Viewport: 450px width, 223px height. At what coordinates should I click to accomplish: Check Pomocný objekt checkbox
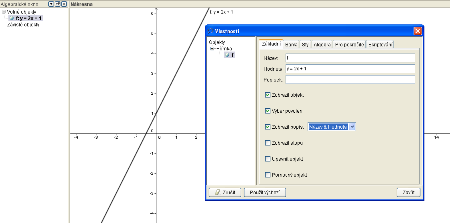(x=268, y=175)
